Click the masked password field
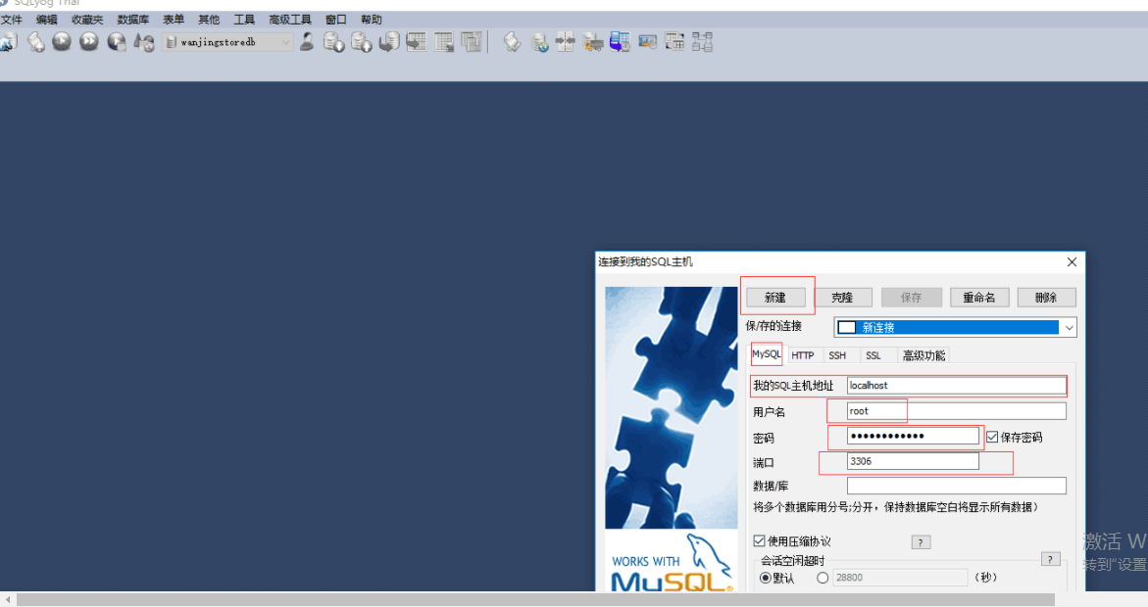This screenshot has width=1148, height=607. click(913, 436)
